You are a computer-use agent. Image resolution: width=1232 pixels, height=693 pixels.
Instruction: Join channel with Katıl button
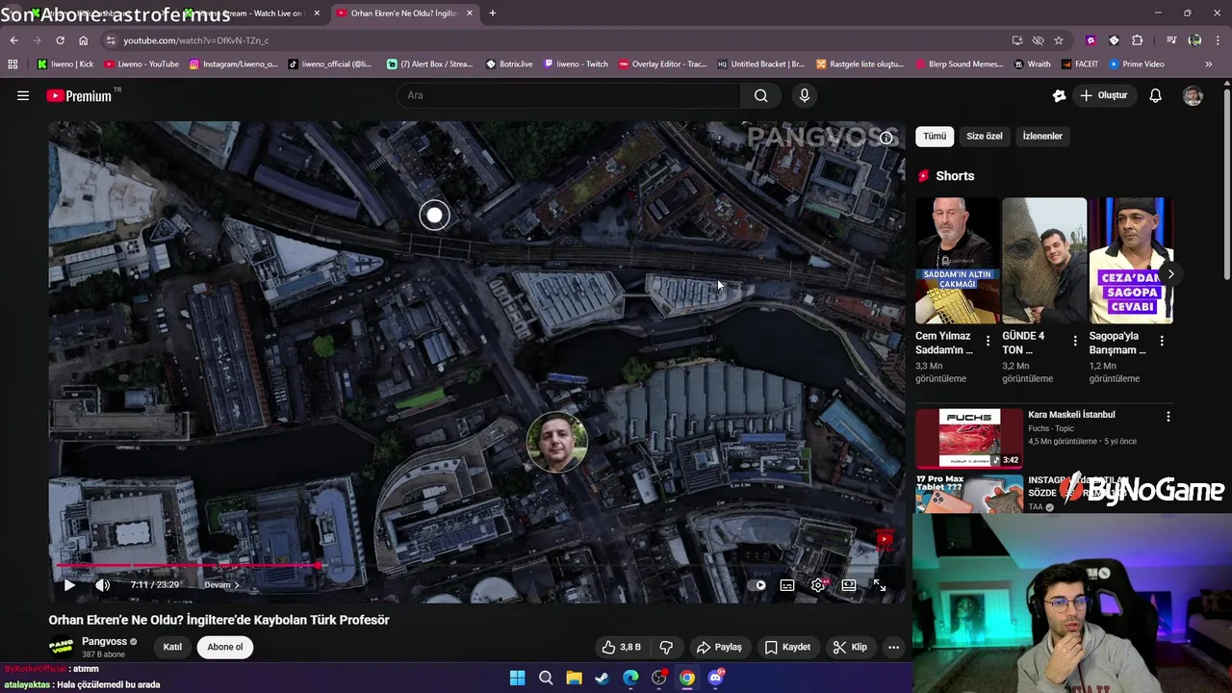coord(172,647)
